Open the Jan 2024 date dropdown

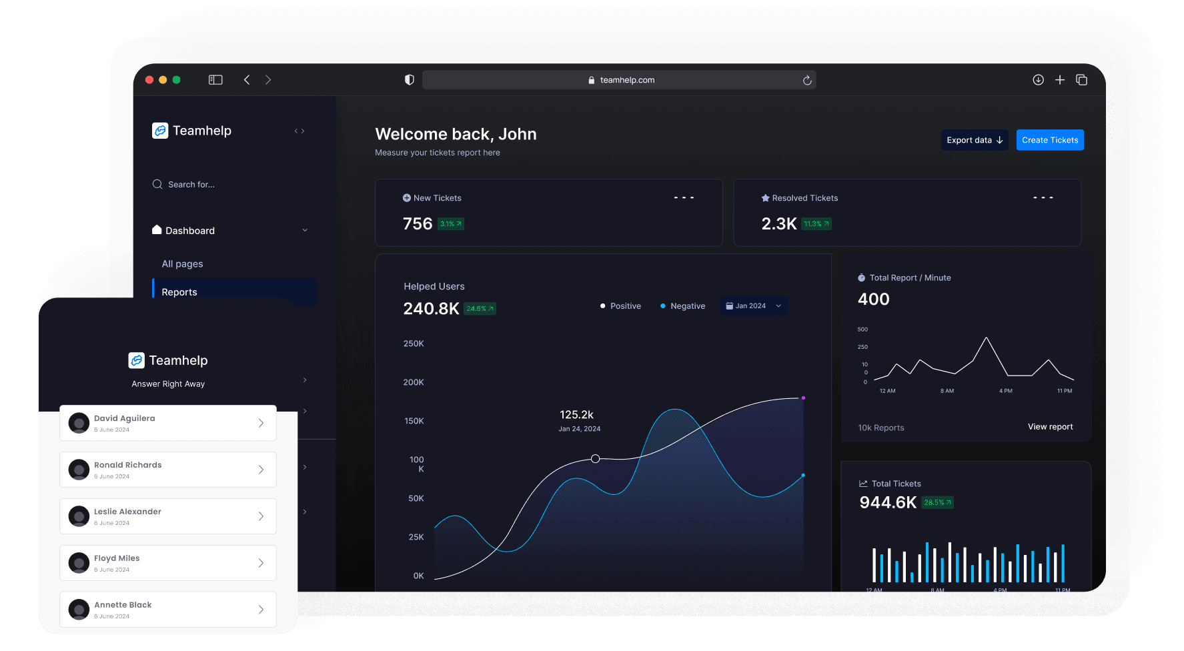click(753, 306)
